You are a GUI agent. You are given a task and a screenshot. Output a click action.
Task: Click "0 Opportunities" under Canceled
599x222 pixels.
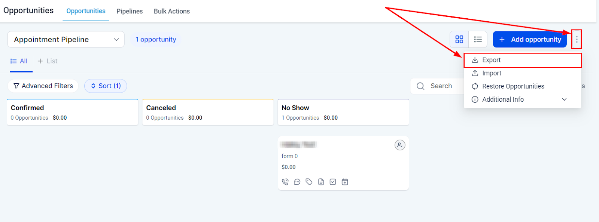tap(165, 118)
